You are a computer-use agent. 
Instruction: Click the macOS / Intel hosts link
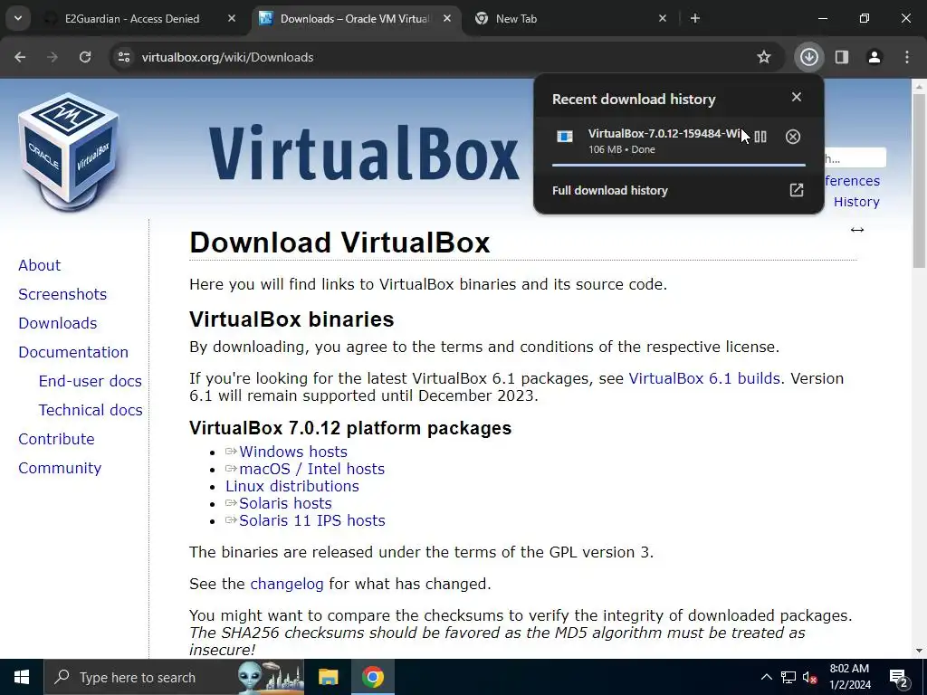[x=312, y=470]
